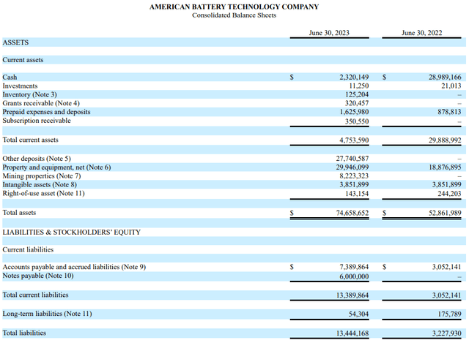Viewport: 469px width, 340px height.
Task: Click the 2023 cash value 2,320,149
Action: (354, 77)
